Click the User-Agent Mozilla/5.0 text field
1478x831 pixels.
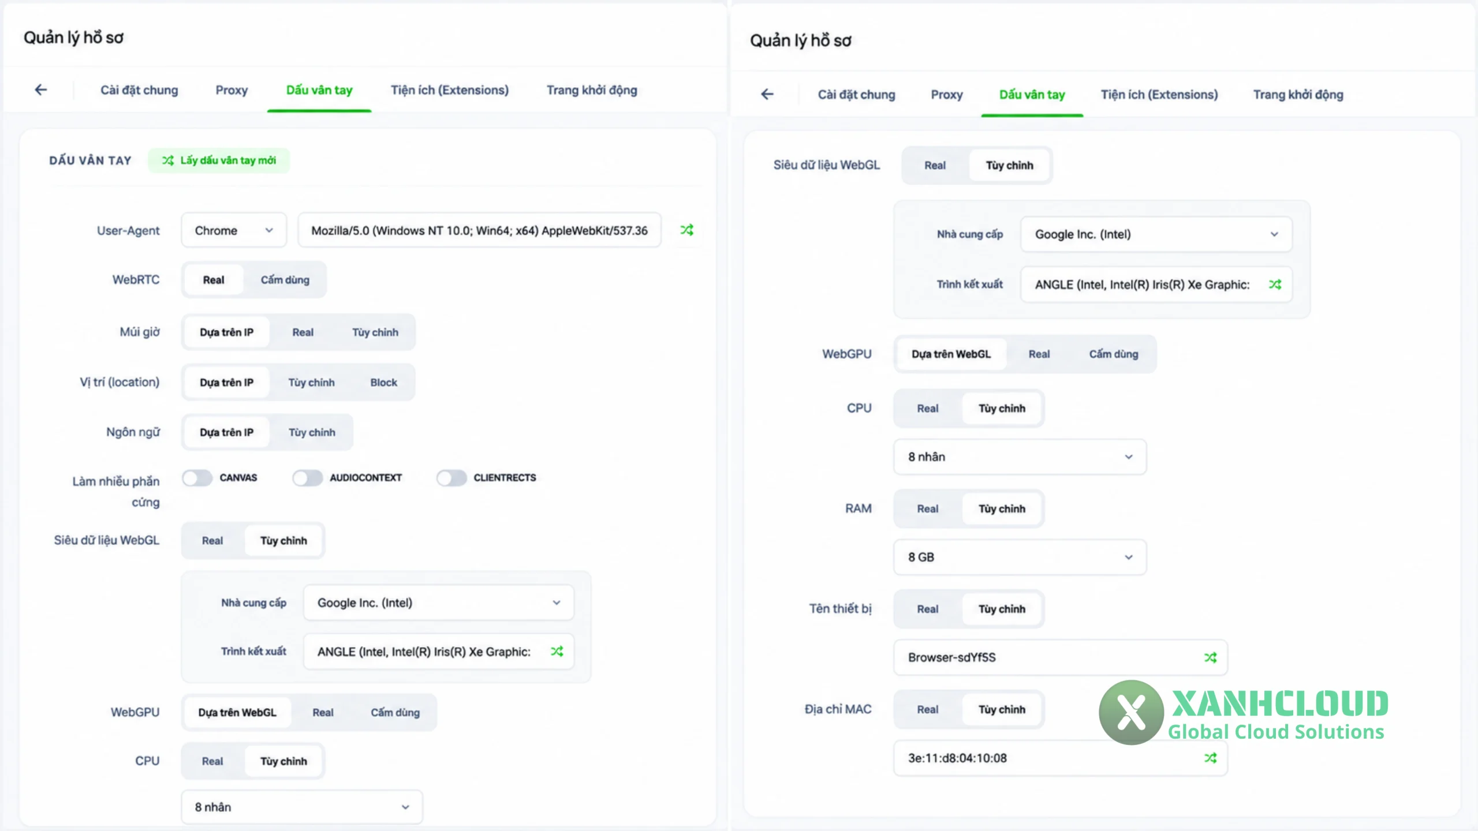479,230
